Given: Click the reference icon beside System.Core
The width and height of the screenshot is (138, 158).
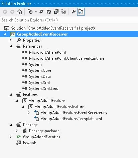Looking at the screenshot, I should point(25,70).
